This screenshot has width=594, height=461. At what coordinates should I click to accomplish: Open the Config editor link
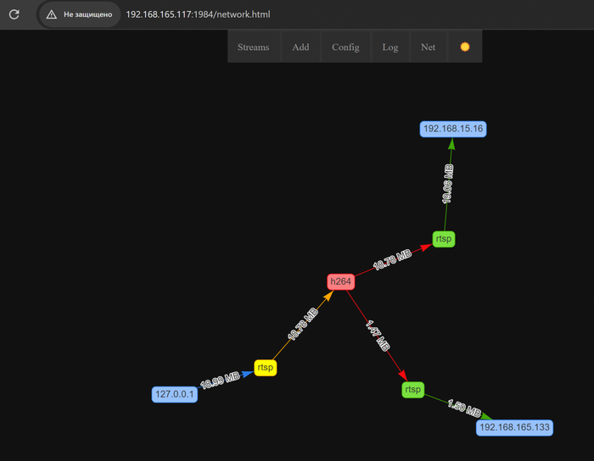(345, 47)
